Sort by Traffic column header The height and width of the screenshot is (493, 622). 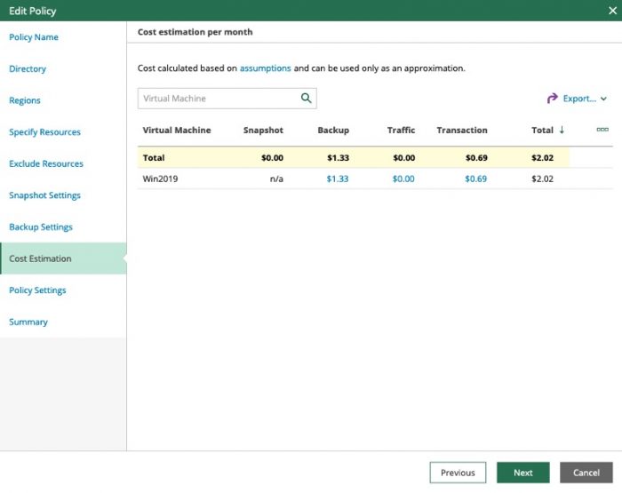[401, 130]
